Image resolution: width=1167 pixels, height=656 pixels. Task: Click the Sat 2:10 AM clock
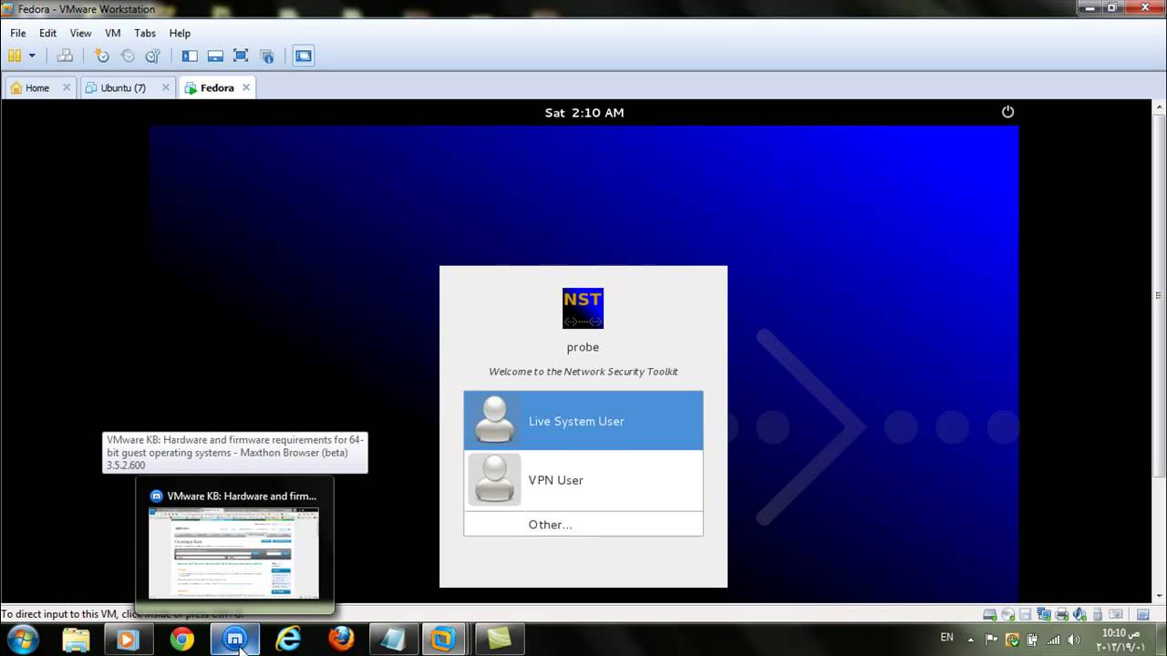[x=584, y=113]
